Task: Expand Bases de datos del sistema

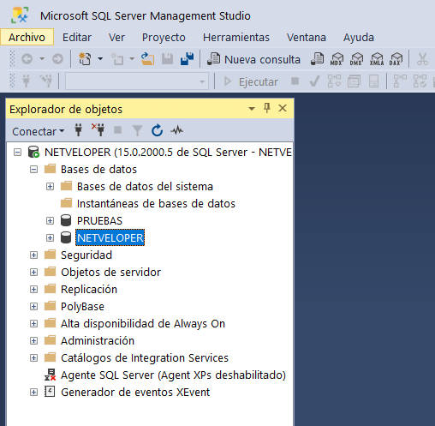Action: click(x=50, y=187)
